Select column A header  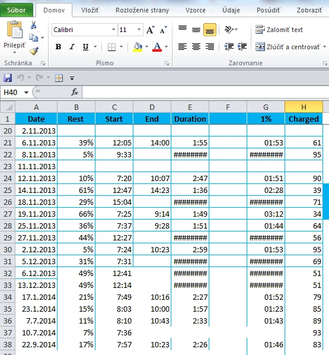(36, 107)
